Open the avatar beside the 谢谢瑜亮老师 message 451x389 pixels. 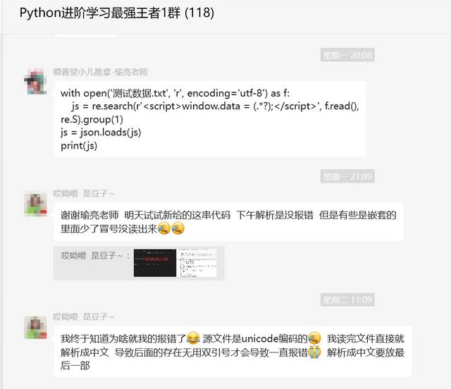(x=36, y=204)
